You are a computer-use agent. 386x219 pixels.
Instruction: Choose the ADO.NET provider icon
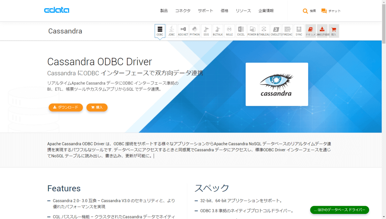[183, 31]
